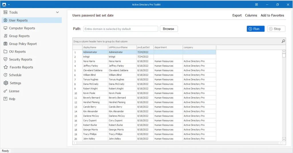Click the horizontal scrollbar right arrow
Image resolution: width=293 pixels, height=153 pixels.
(280, 143)
